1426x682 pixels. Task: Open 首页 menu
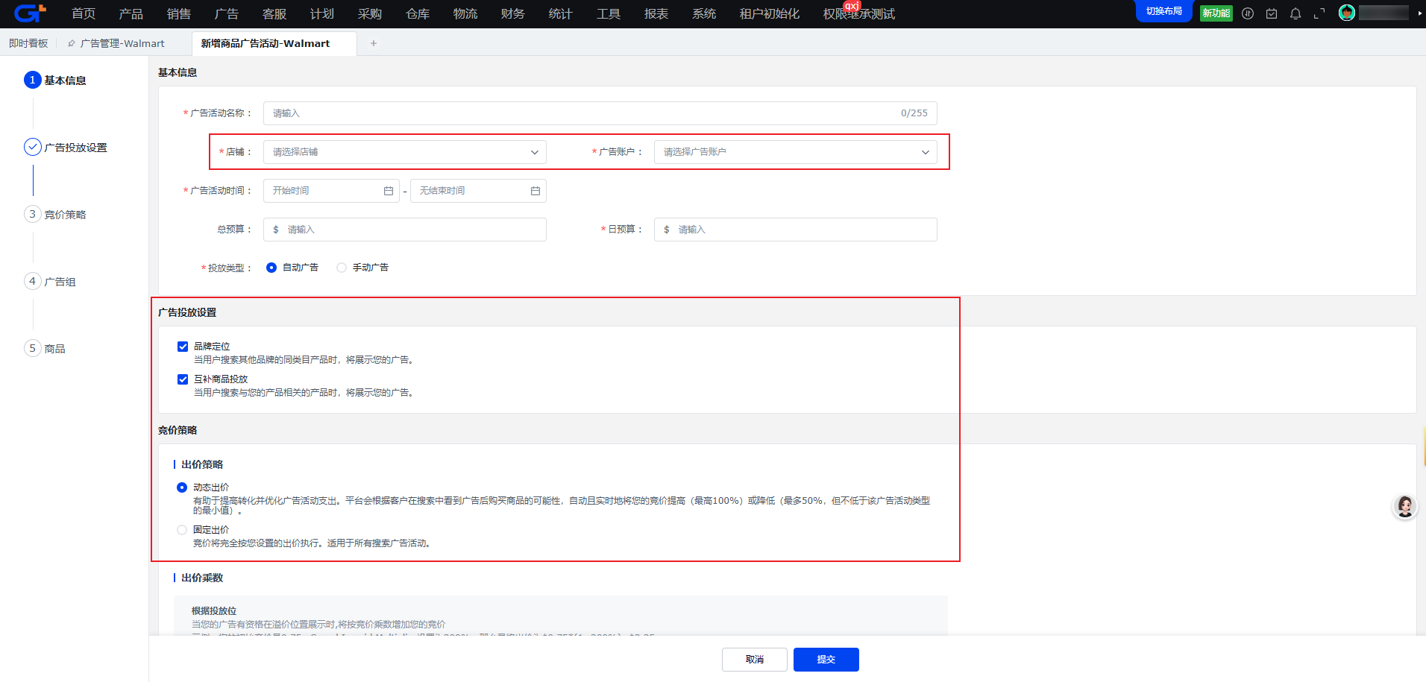point(84,13)
